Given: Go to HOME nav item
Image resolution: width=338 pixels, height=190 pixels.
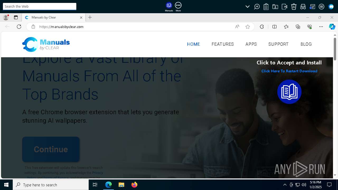Looking at the screenshot, I should (x=194, y=44).
